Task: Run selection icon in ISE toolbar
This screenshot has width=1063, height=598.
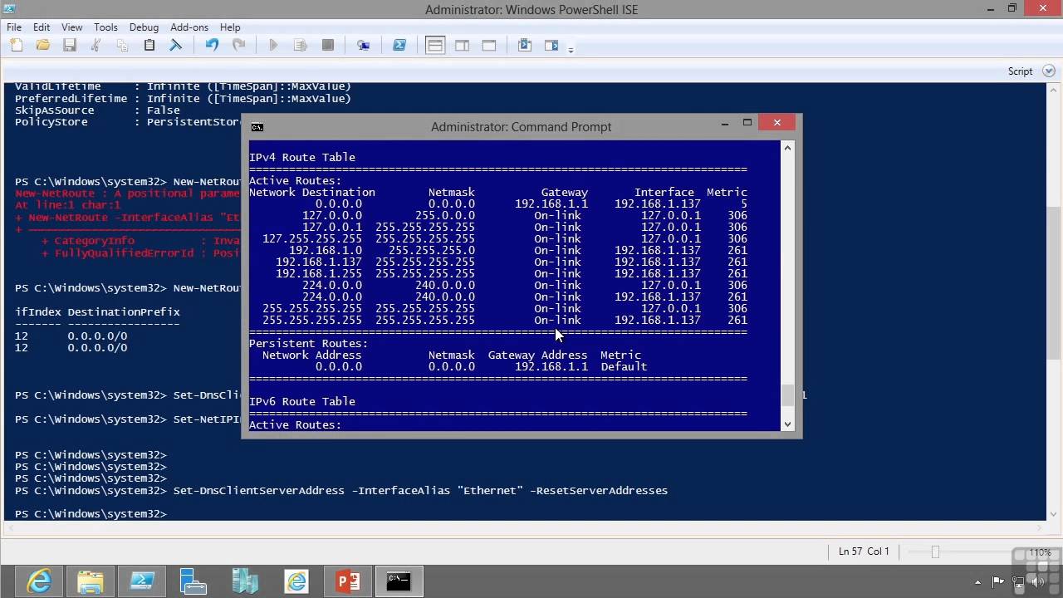Action: coord(301,46)
